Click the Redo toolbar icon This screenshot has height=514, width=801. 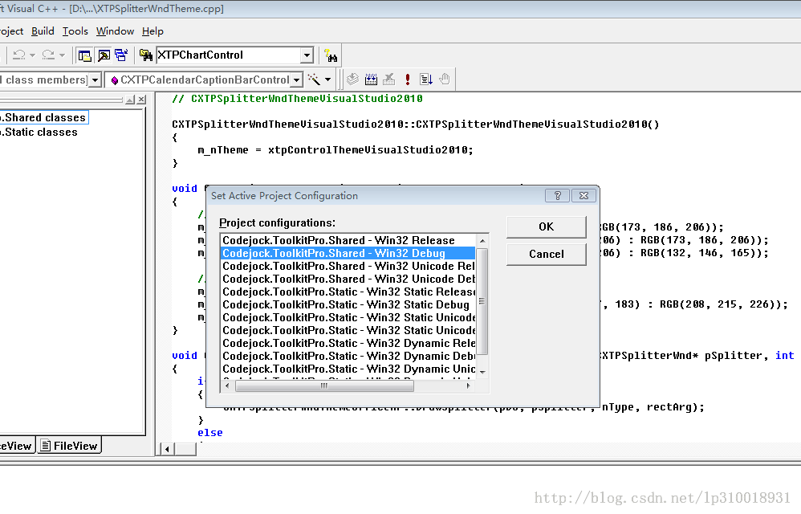point(48,55)
